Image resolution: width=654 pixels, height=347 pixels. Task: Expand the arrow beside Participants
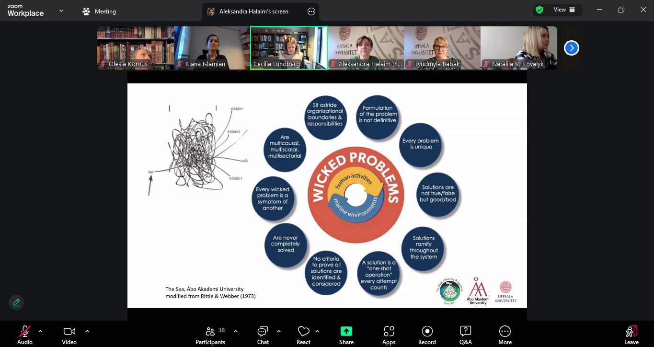pos(236,331)
